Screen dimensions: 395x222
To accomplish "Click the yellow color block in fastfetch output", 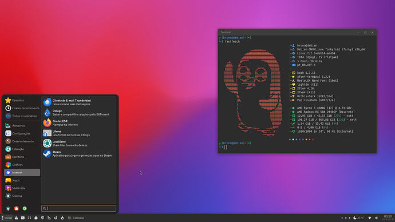I will tap(306, 140).
